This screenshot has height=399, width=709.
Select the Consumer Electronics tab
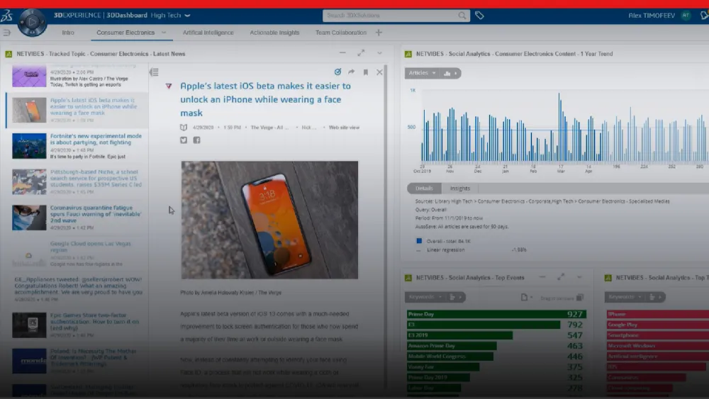coord(125,33)
